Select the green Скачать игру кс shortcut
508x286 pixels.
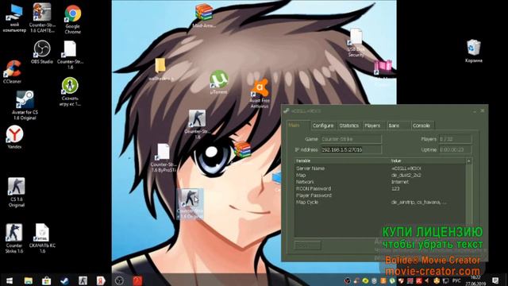click(70, 91)
